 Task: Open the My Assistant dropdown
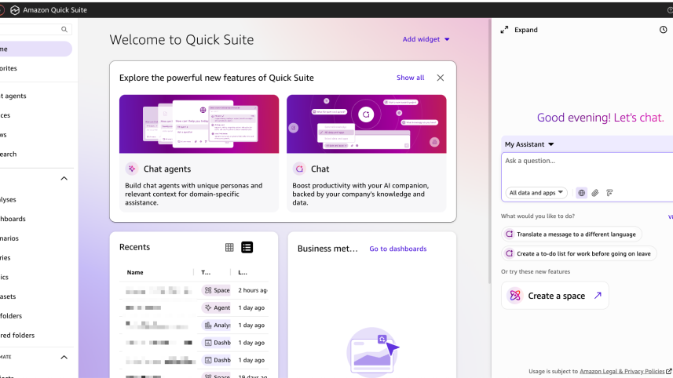(x=529, y=144)
